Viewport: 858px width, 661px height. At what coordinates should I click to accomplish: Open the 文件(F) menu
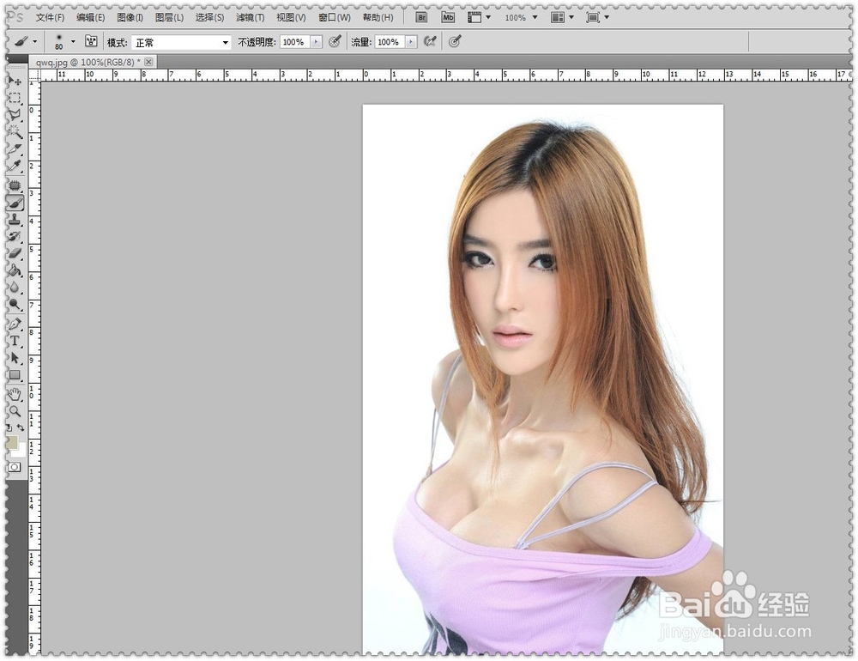coord(50,17)
